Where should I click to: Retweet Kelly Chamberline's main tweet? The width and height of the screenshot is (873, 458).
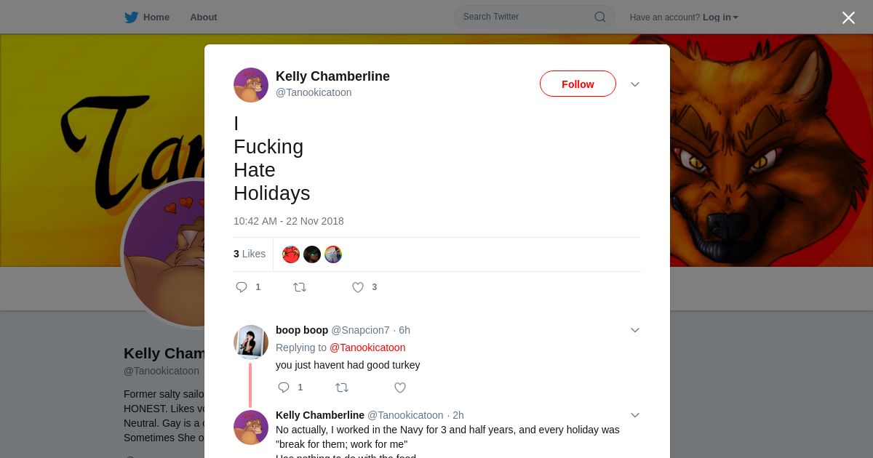[300, 287]
